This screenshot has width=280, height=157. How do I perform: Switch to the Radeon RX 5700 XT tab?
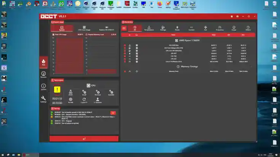click(107, 28)
